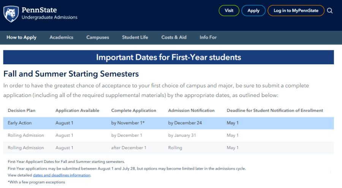Log in to MyPennState
The height and width of the screenshot is (188, 342).
point(296,11)
